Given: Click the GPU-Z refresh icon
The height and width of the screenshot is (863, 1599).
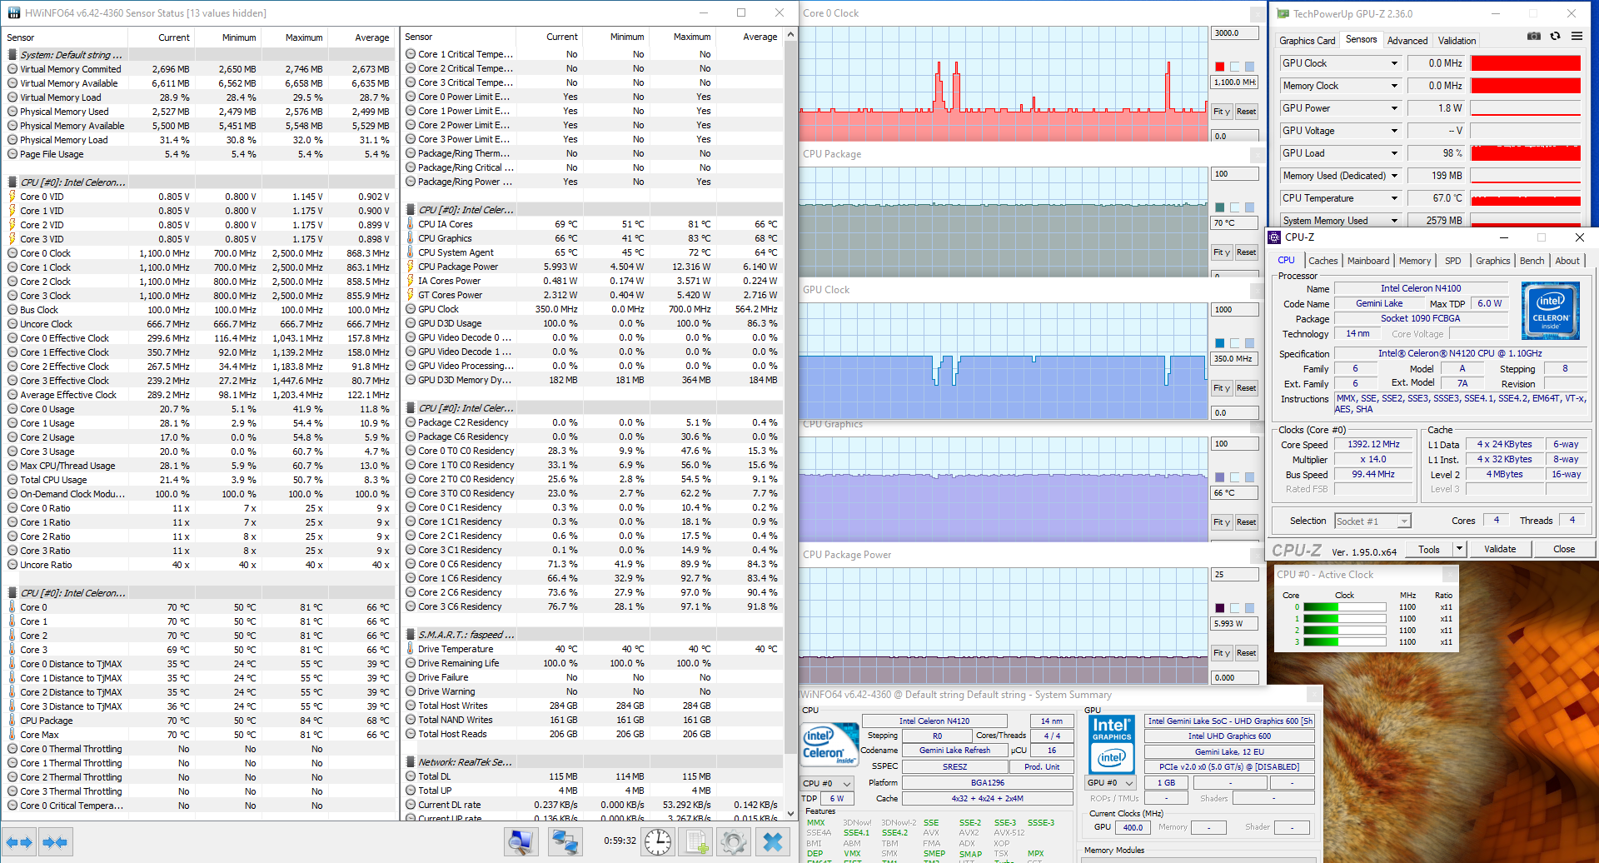Looking at the screenshot, I should pyautogui.click(x=1555, y=37).
